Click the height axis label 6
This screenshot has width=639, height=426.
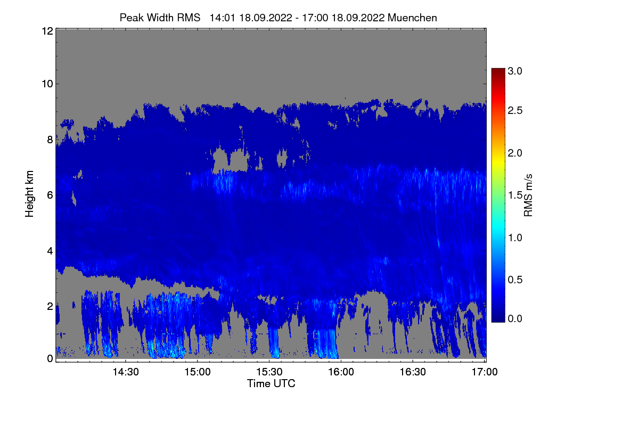coord(50,195)
